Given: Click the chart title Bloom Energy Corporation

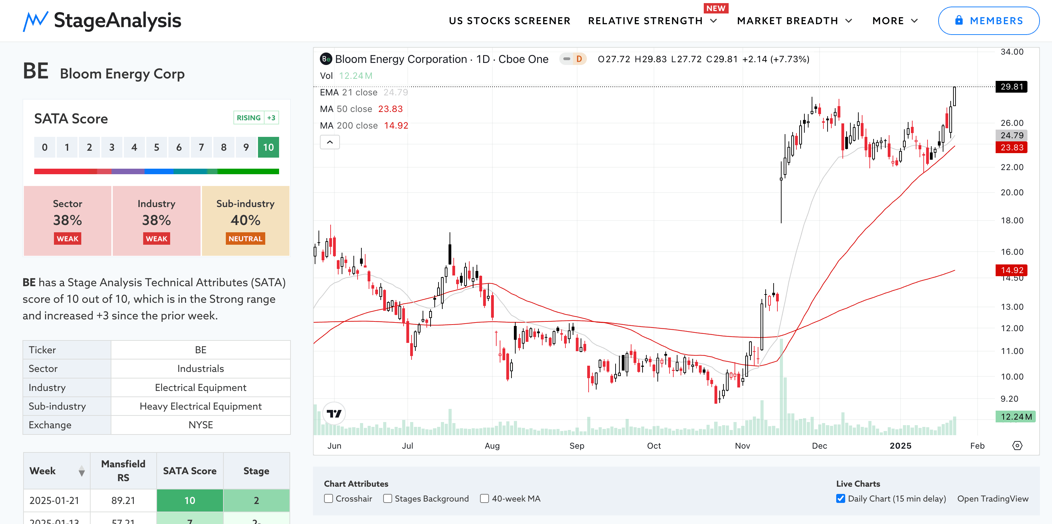Looking at the screenshot, I should (400, 59).
